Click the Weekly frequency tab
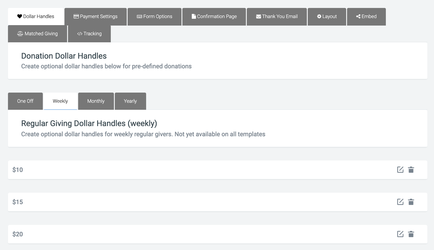Screen dimensions: 434x250 [60, 101]
